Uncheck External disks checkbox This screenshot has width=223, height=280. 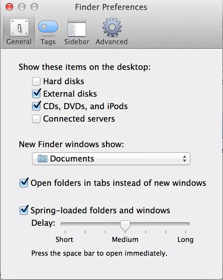pos(36,94)
